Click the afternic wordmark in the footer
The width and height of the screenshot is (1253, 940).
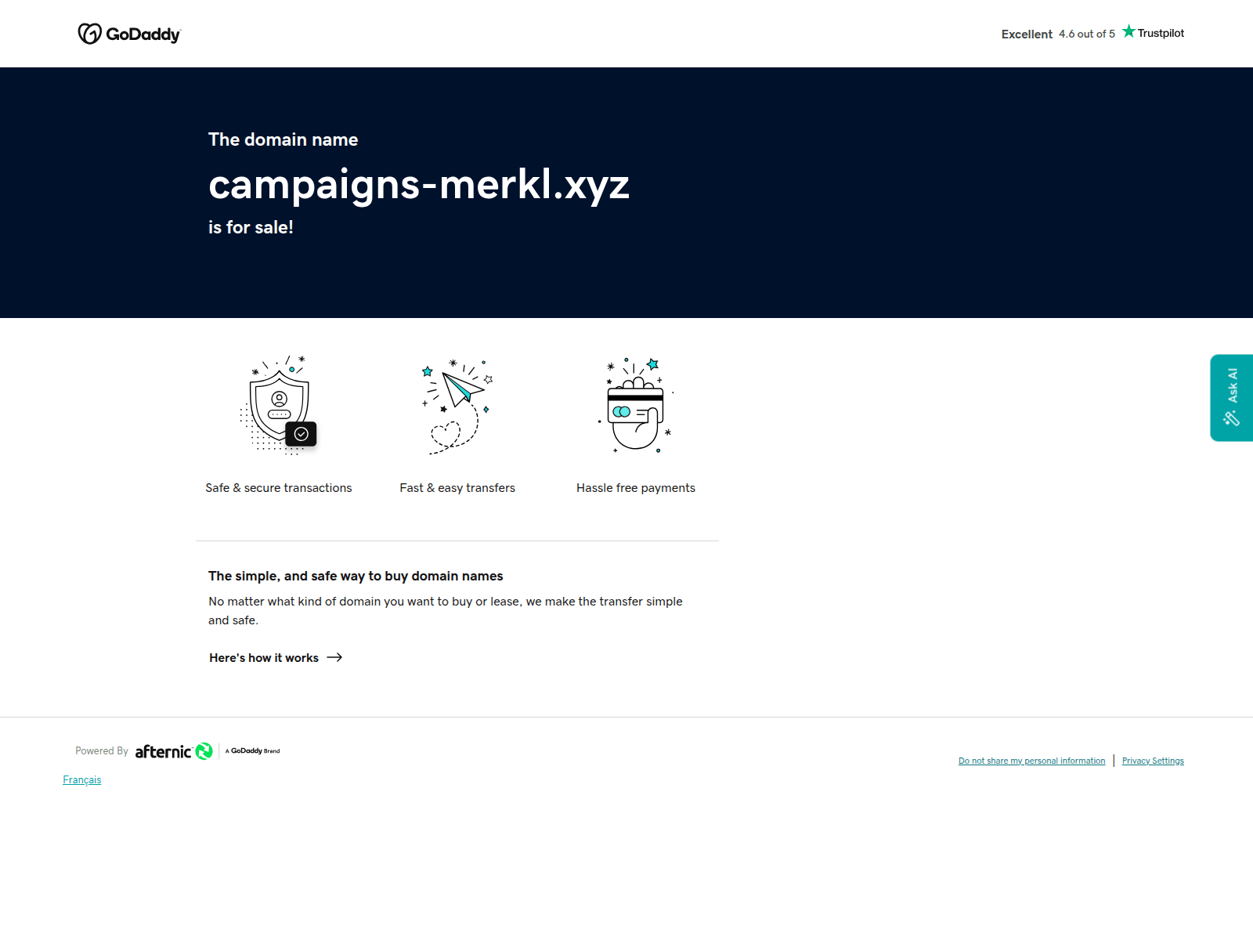coord(162,750)
